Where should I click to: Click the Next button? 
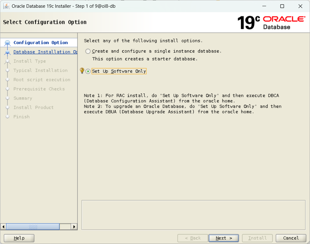tap(224, 238)
